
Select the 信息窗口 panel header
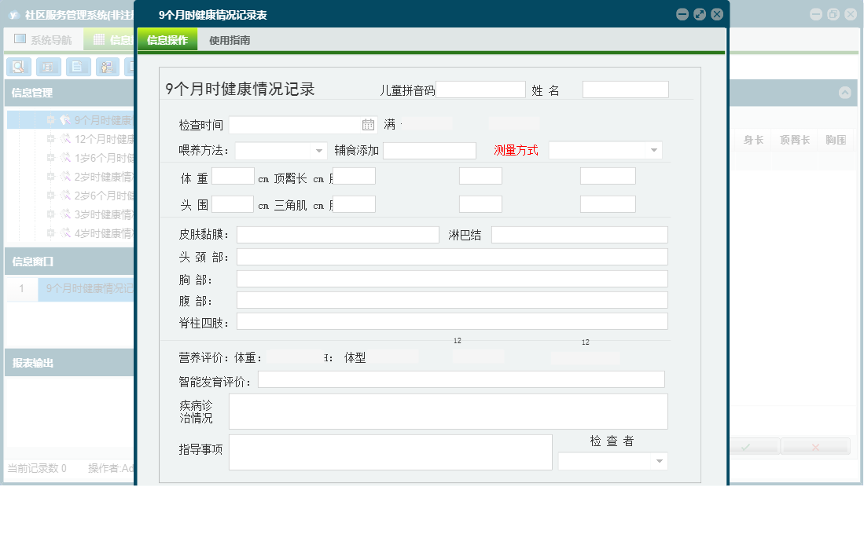pos(69,261)
